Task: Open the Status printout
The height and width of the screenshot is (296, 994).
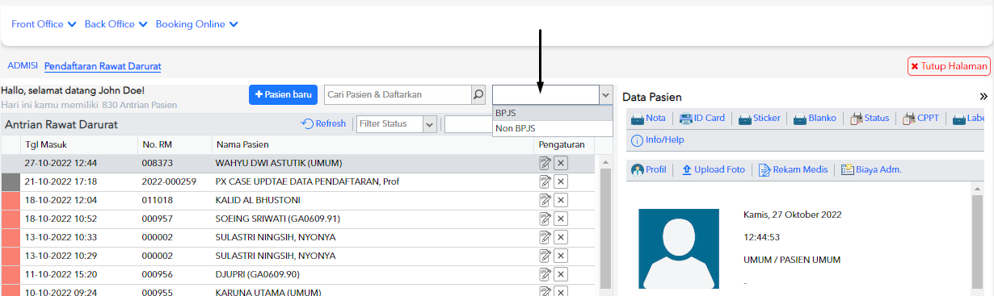Action: pos(870,119)
